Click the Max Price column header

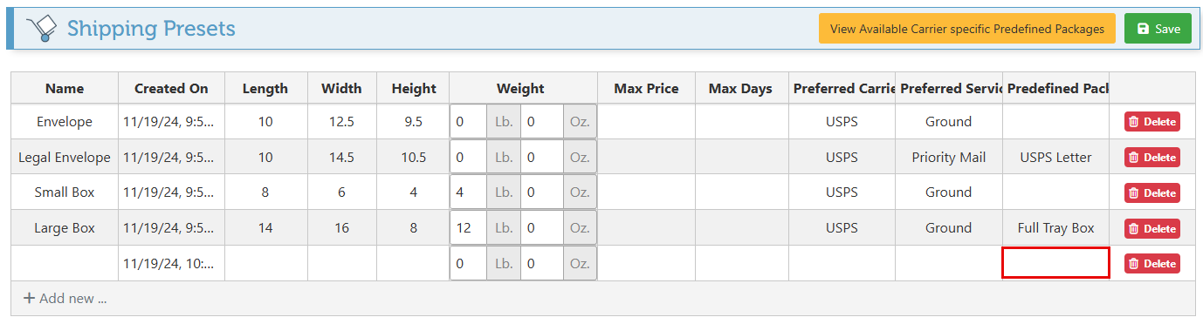point(646,88)
